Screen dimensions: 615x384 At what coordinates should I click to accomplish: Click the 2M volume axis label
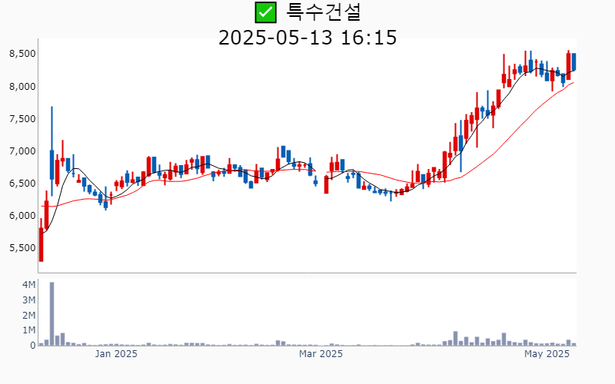coord(29,315)
